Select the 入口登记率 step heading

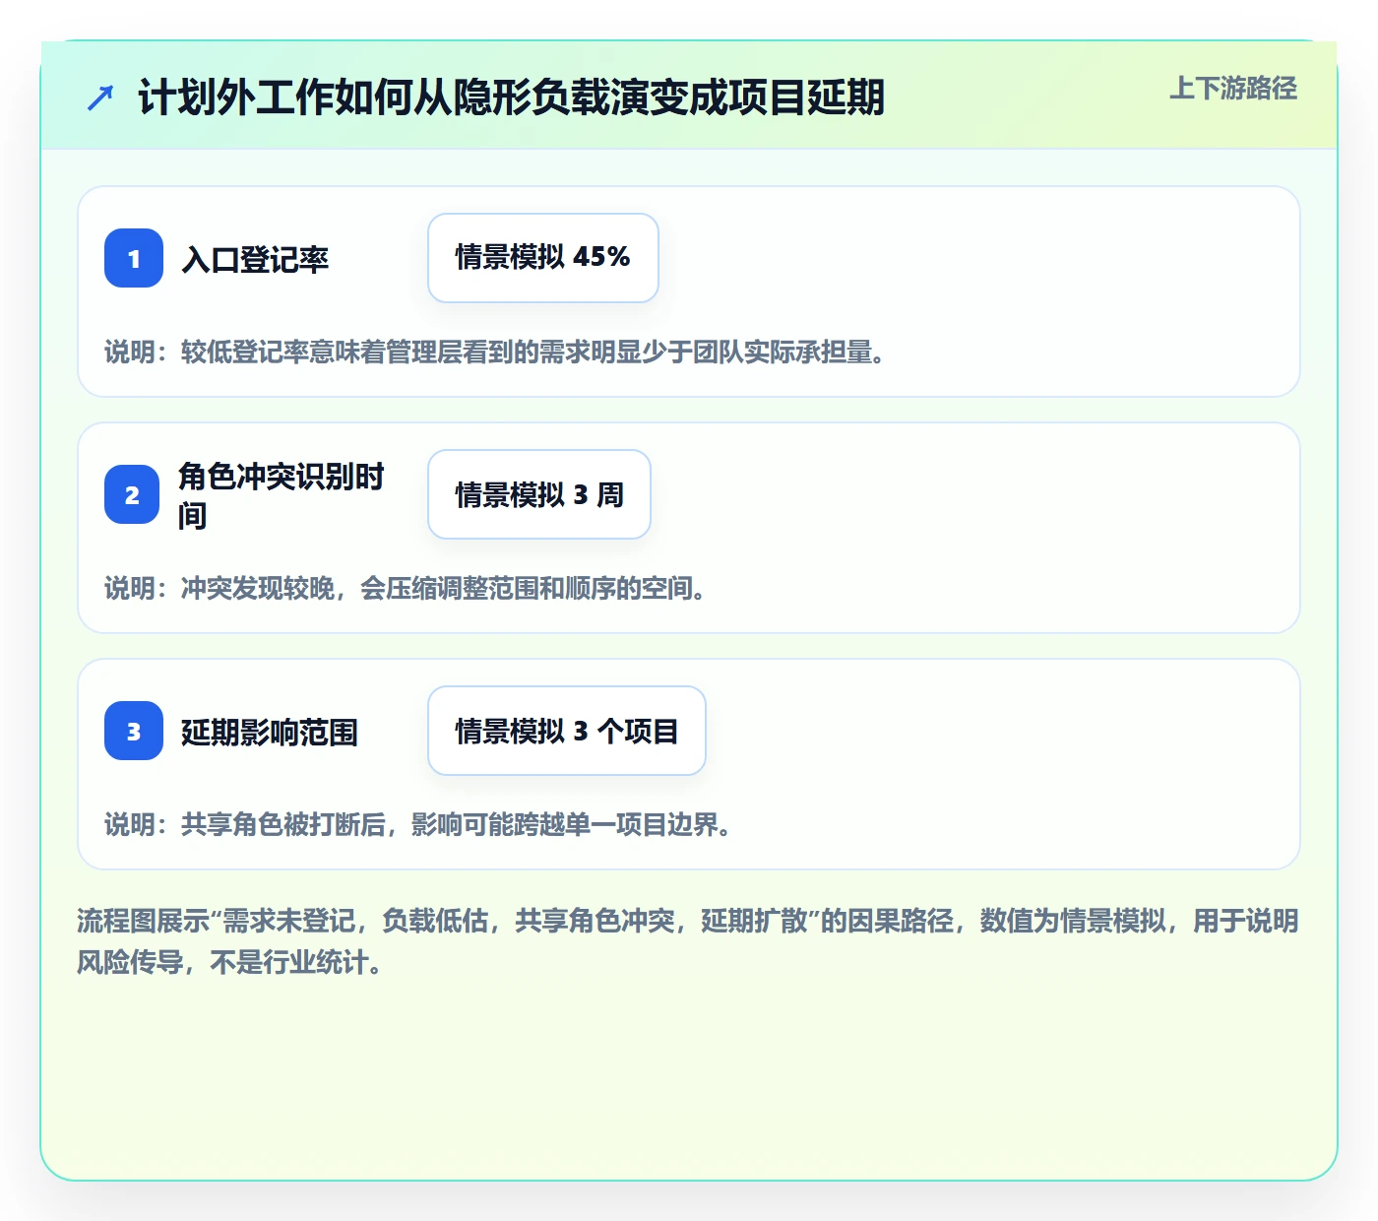click(255, 260)
